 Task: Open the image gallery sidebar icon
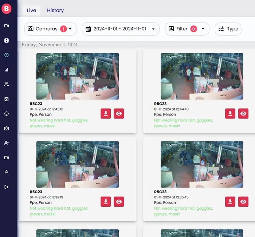[7, 99]
